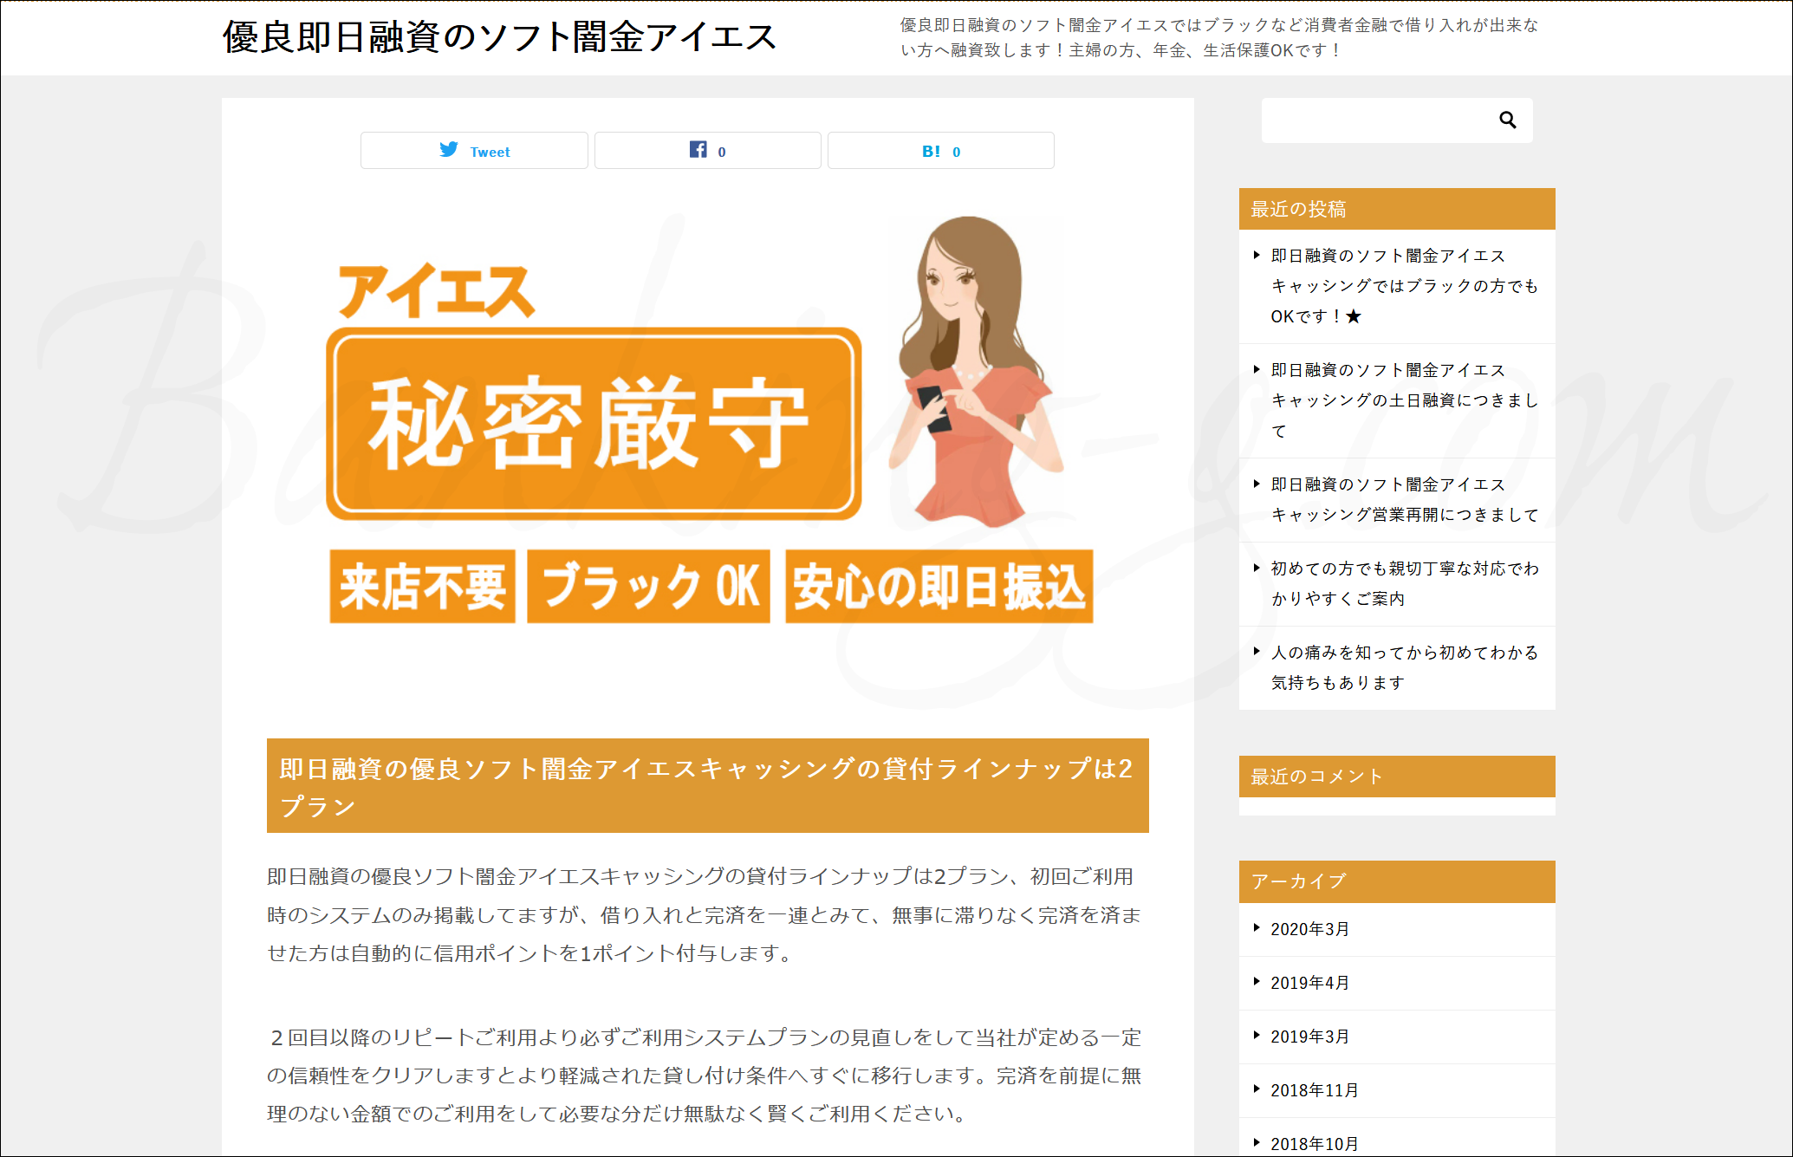Click the 秘密厳守 banner image
The height and width of the screenshot is (1157, 1793).
[x=594, y=424]
